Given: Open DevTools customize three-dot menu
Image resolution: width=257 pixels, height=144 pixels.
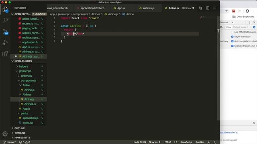Looking at the screenshot, I should 249,22.
